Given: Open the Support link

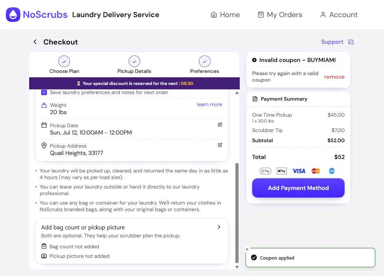Looking at the screenshot, I should coord(332,42).
